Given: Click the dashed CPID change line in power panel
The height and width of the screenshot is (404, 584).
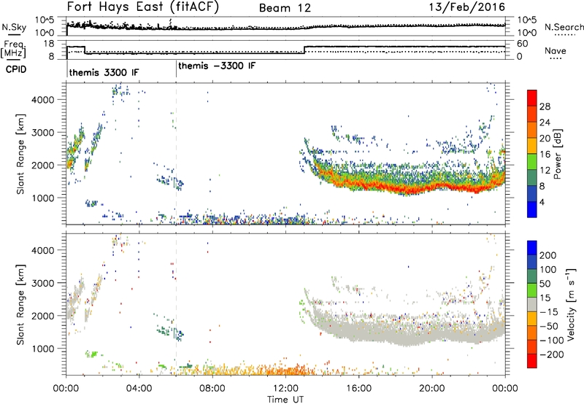Looking at the screenshot, I should (176, 154).
